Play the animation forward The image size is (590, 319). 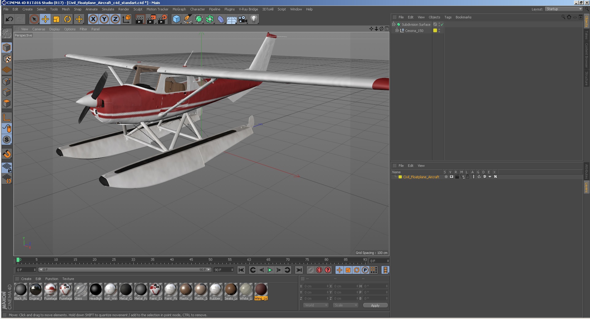tap(270, 270)
